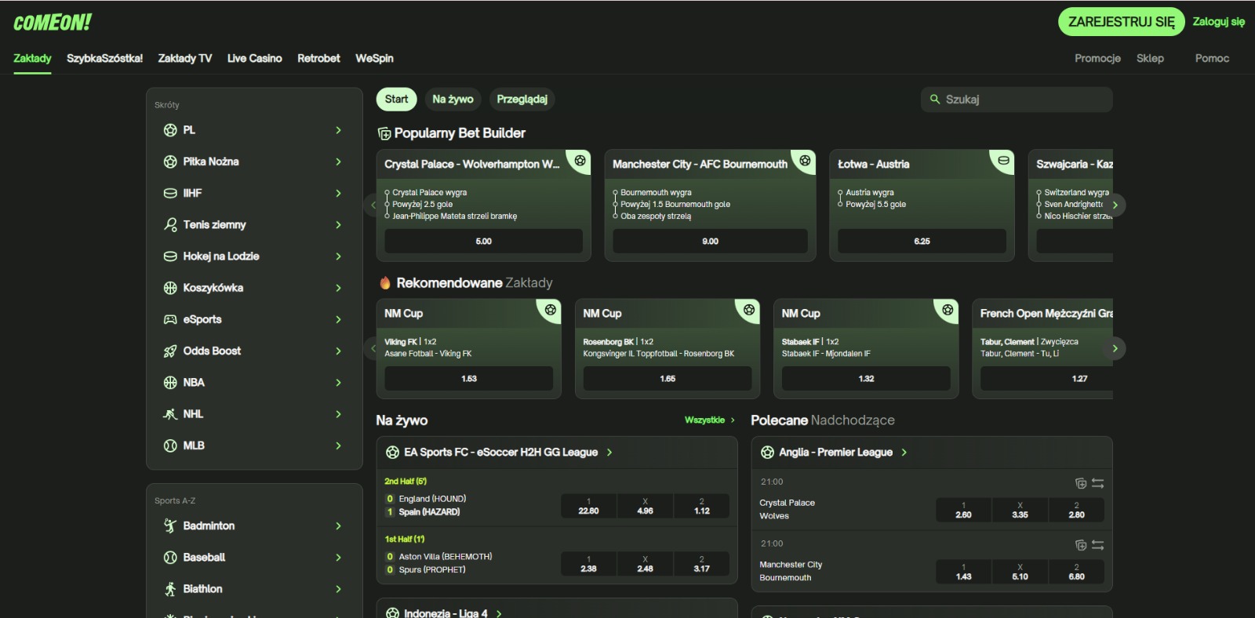Select odds 22.80 for England (HOUND)
Screen dimensions: 1255x618
pyautogui.click(x=588, y=506)
